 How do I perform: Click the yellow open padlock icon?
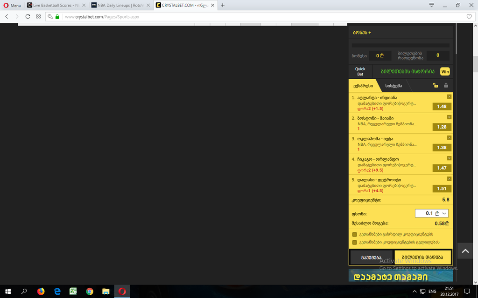[436, 86]
